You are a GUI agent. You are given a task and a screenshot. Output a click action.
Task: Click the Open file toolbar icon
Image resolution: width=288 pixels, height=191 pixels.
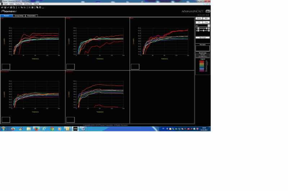[x=2, y=7]
